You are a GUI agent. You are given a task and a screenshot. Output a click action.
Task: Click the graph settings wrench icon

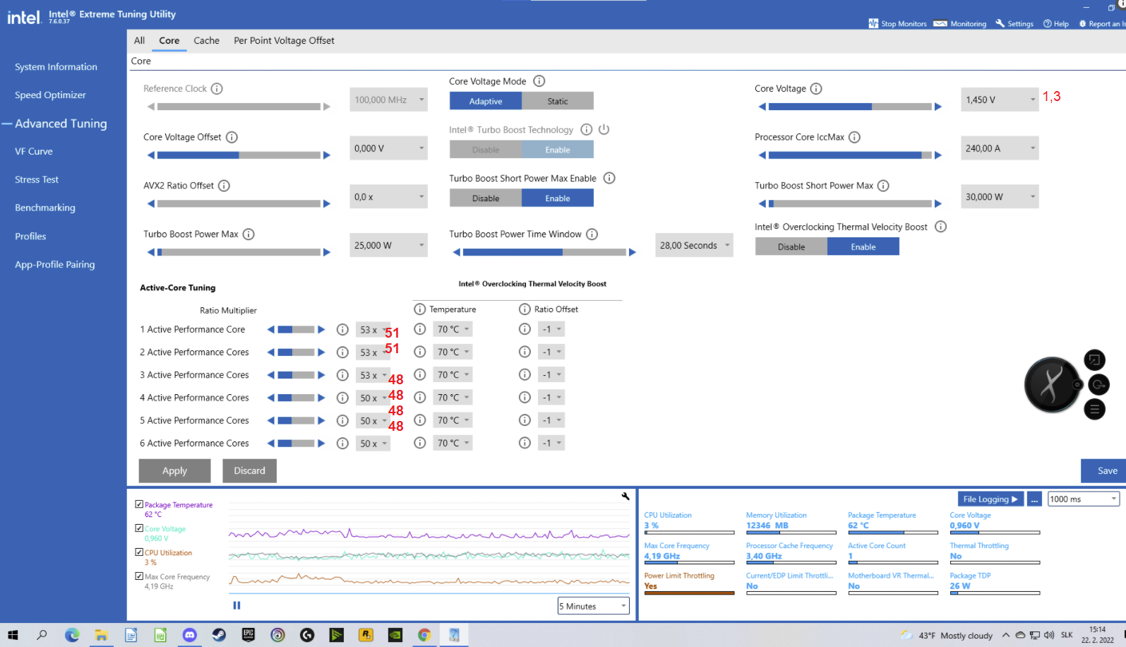click(625, 497)
